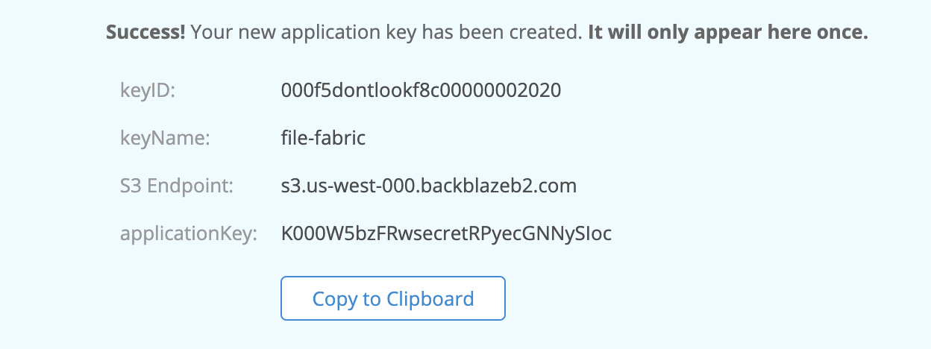
Task: Click the keyName field label
Action: [x=165, y=138]
